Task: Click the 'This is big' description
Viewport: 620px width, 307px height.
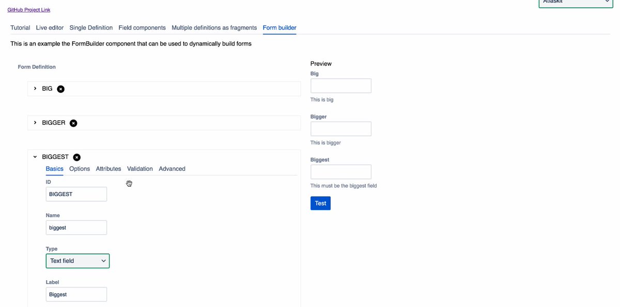Action: tap(322, 100)
